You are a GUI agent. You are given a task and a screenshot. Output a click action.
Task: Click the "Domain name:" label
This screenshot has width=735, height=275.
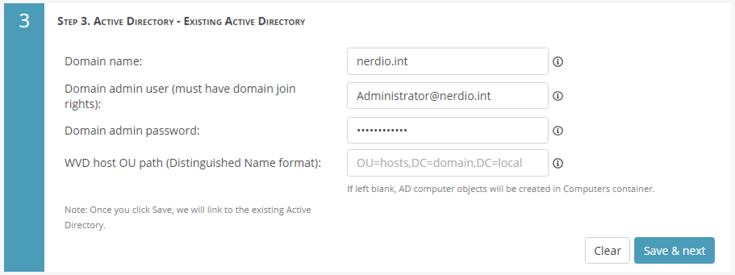click(x=103, y=61)
